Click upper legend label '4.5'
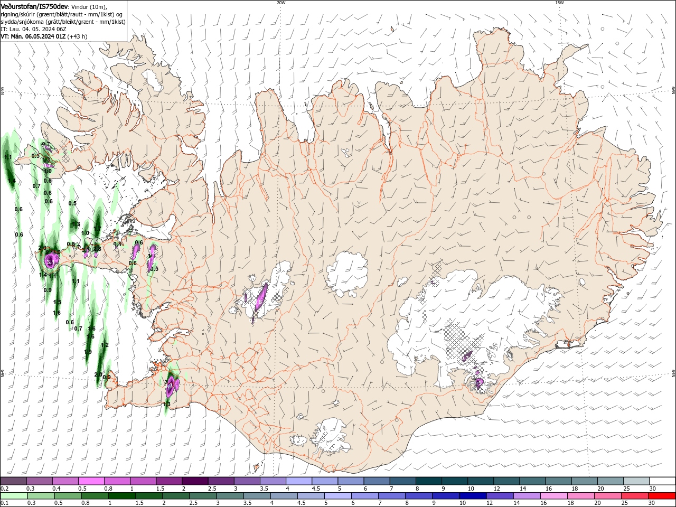Viewport: 676px width, 507px height. pyautogui.click(x=316, y=489)
